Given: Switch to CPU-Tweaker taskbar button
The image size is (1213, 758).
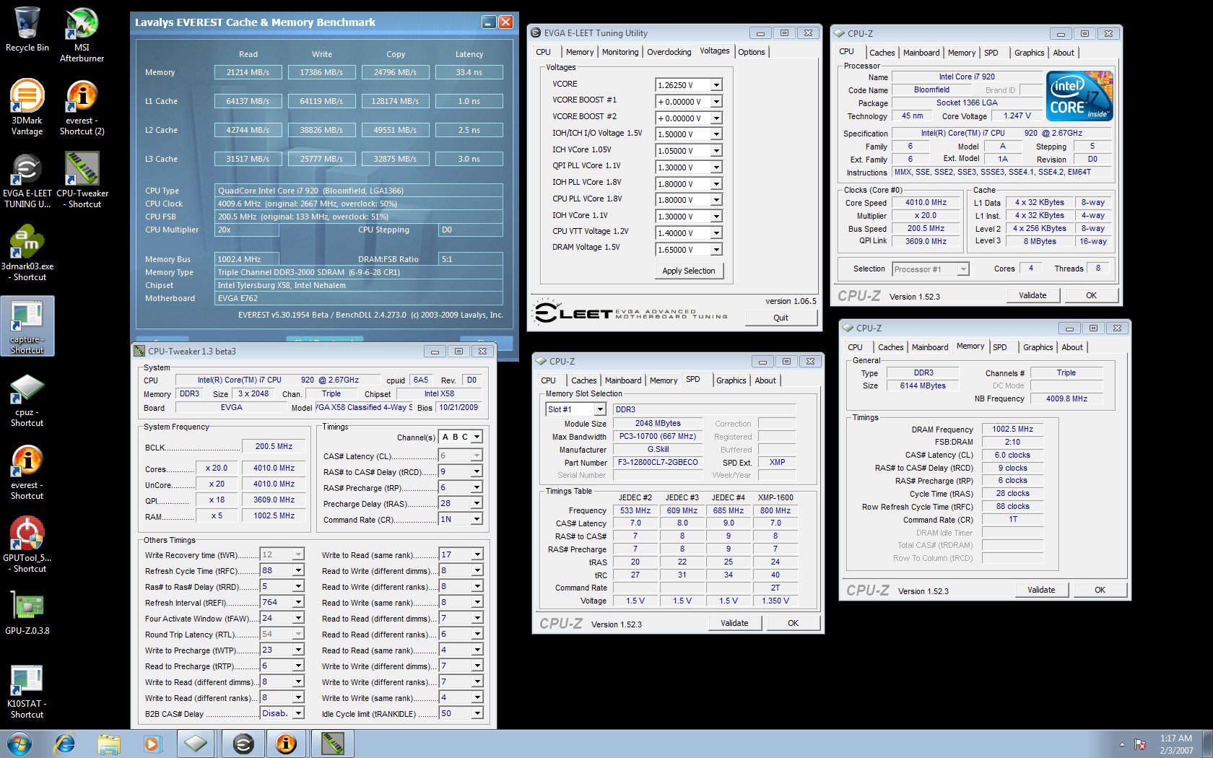Looking at the screenshot, I should pos(332,744).
